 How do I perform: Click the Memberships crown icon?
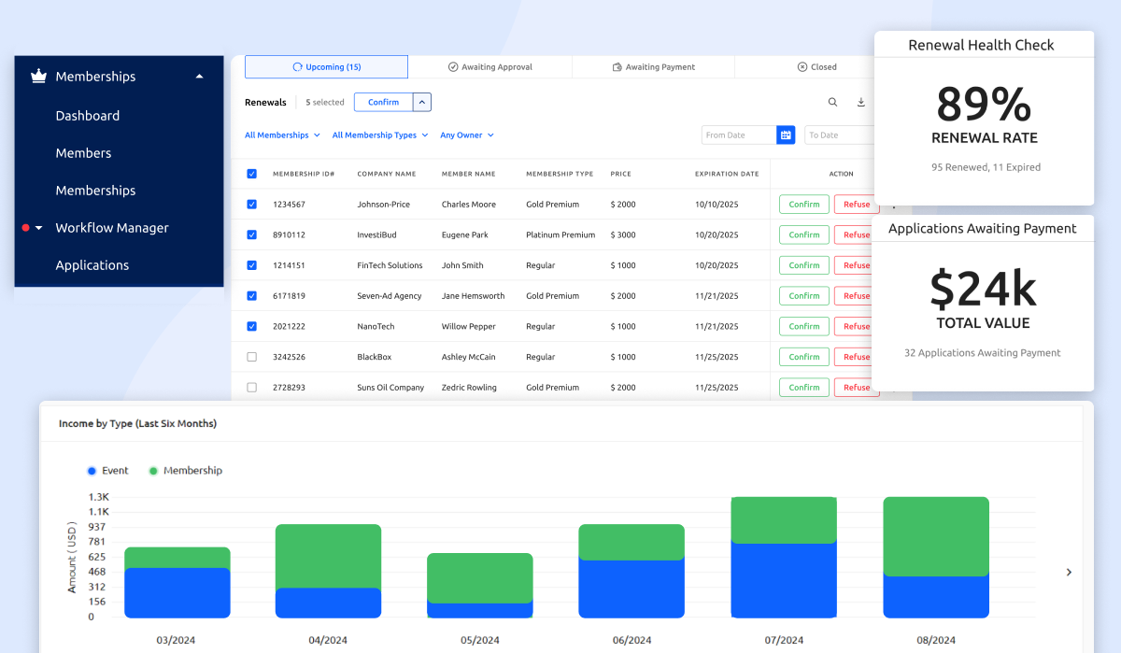coord(38,77)
